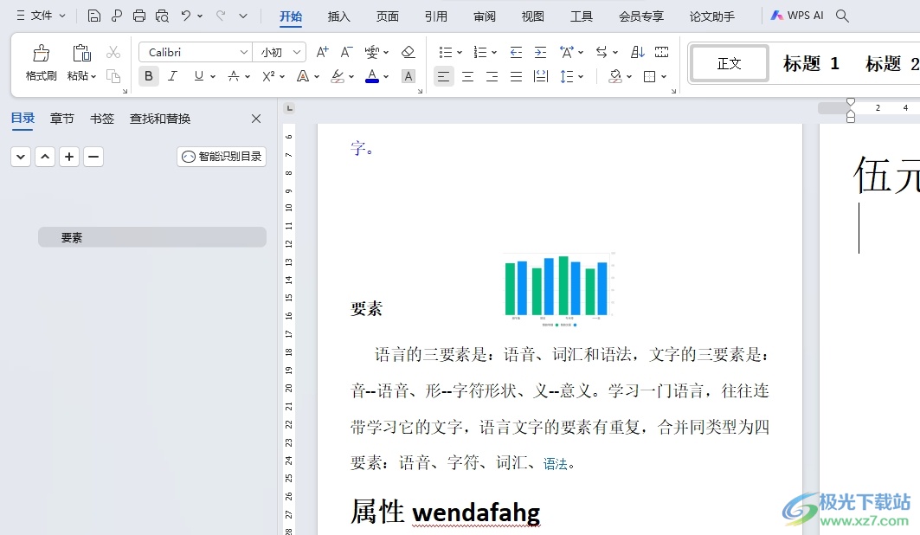Apply the text highlight color

pyautogui.click(x=338, y=76)
